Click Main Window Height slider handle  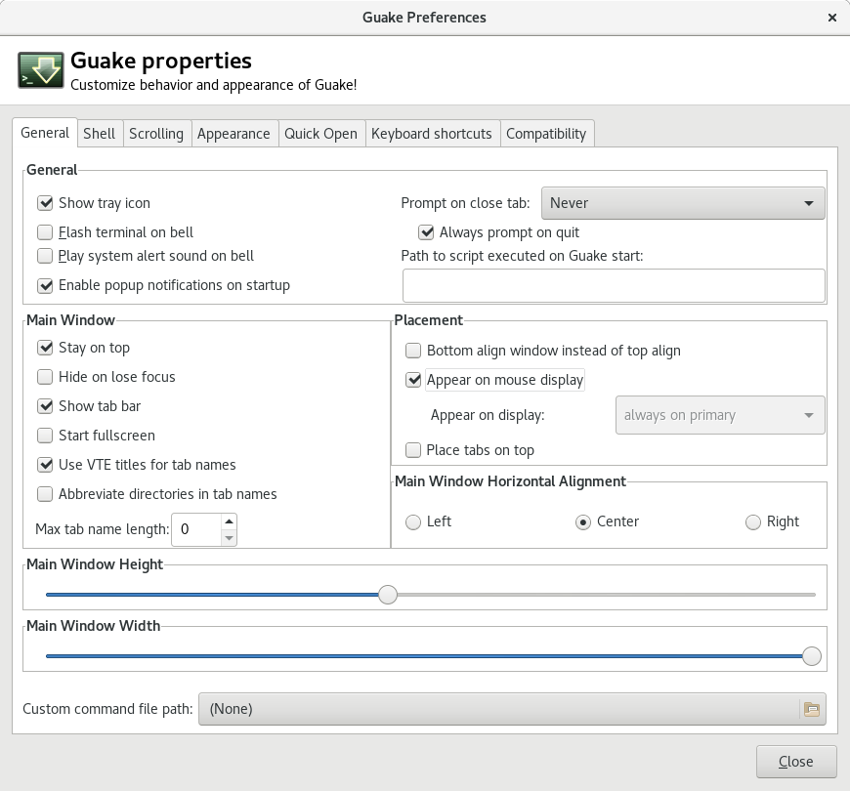click(x=388, y=595)
